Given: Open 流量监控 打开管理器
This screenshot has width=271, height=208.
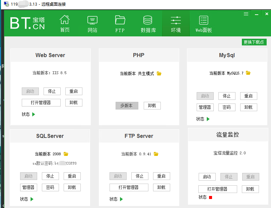Looking at the screenshot, I should (218, 189).
